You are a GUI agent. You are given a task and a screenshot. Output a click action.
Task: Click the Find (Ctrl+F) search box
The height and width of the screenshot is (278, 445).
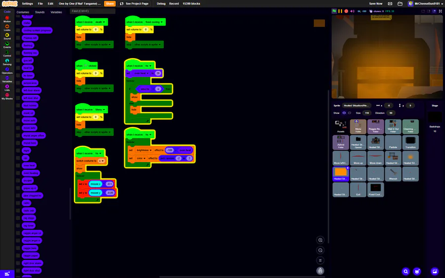coord(92,11)
